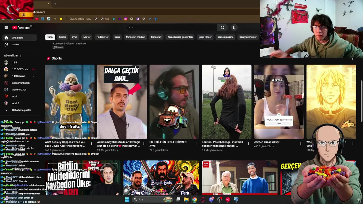
Task: Select the Mix'ler chip
Action: pyautogui.click(x=87, y=37)
